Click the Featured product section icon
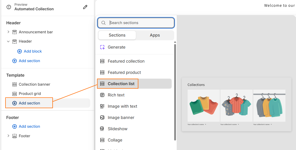This screenshot has height=150, width=296. pyautogui.click(x=102, y=72)
